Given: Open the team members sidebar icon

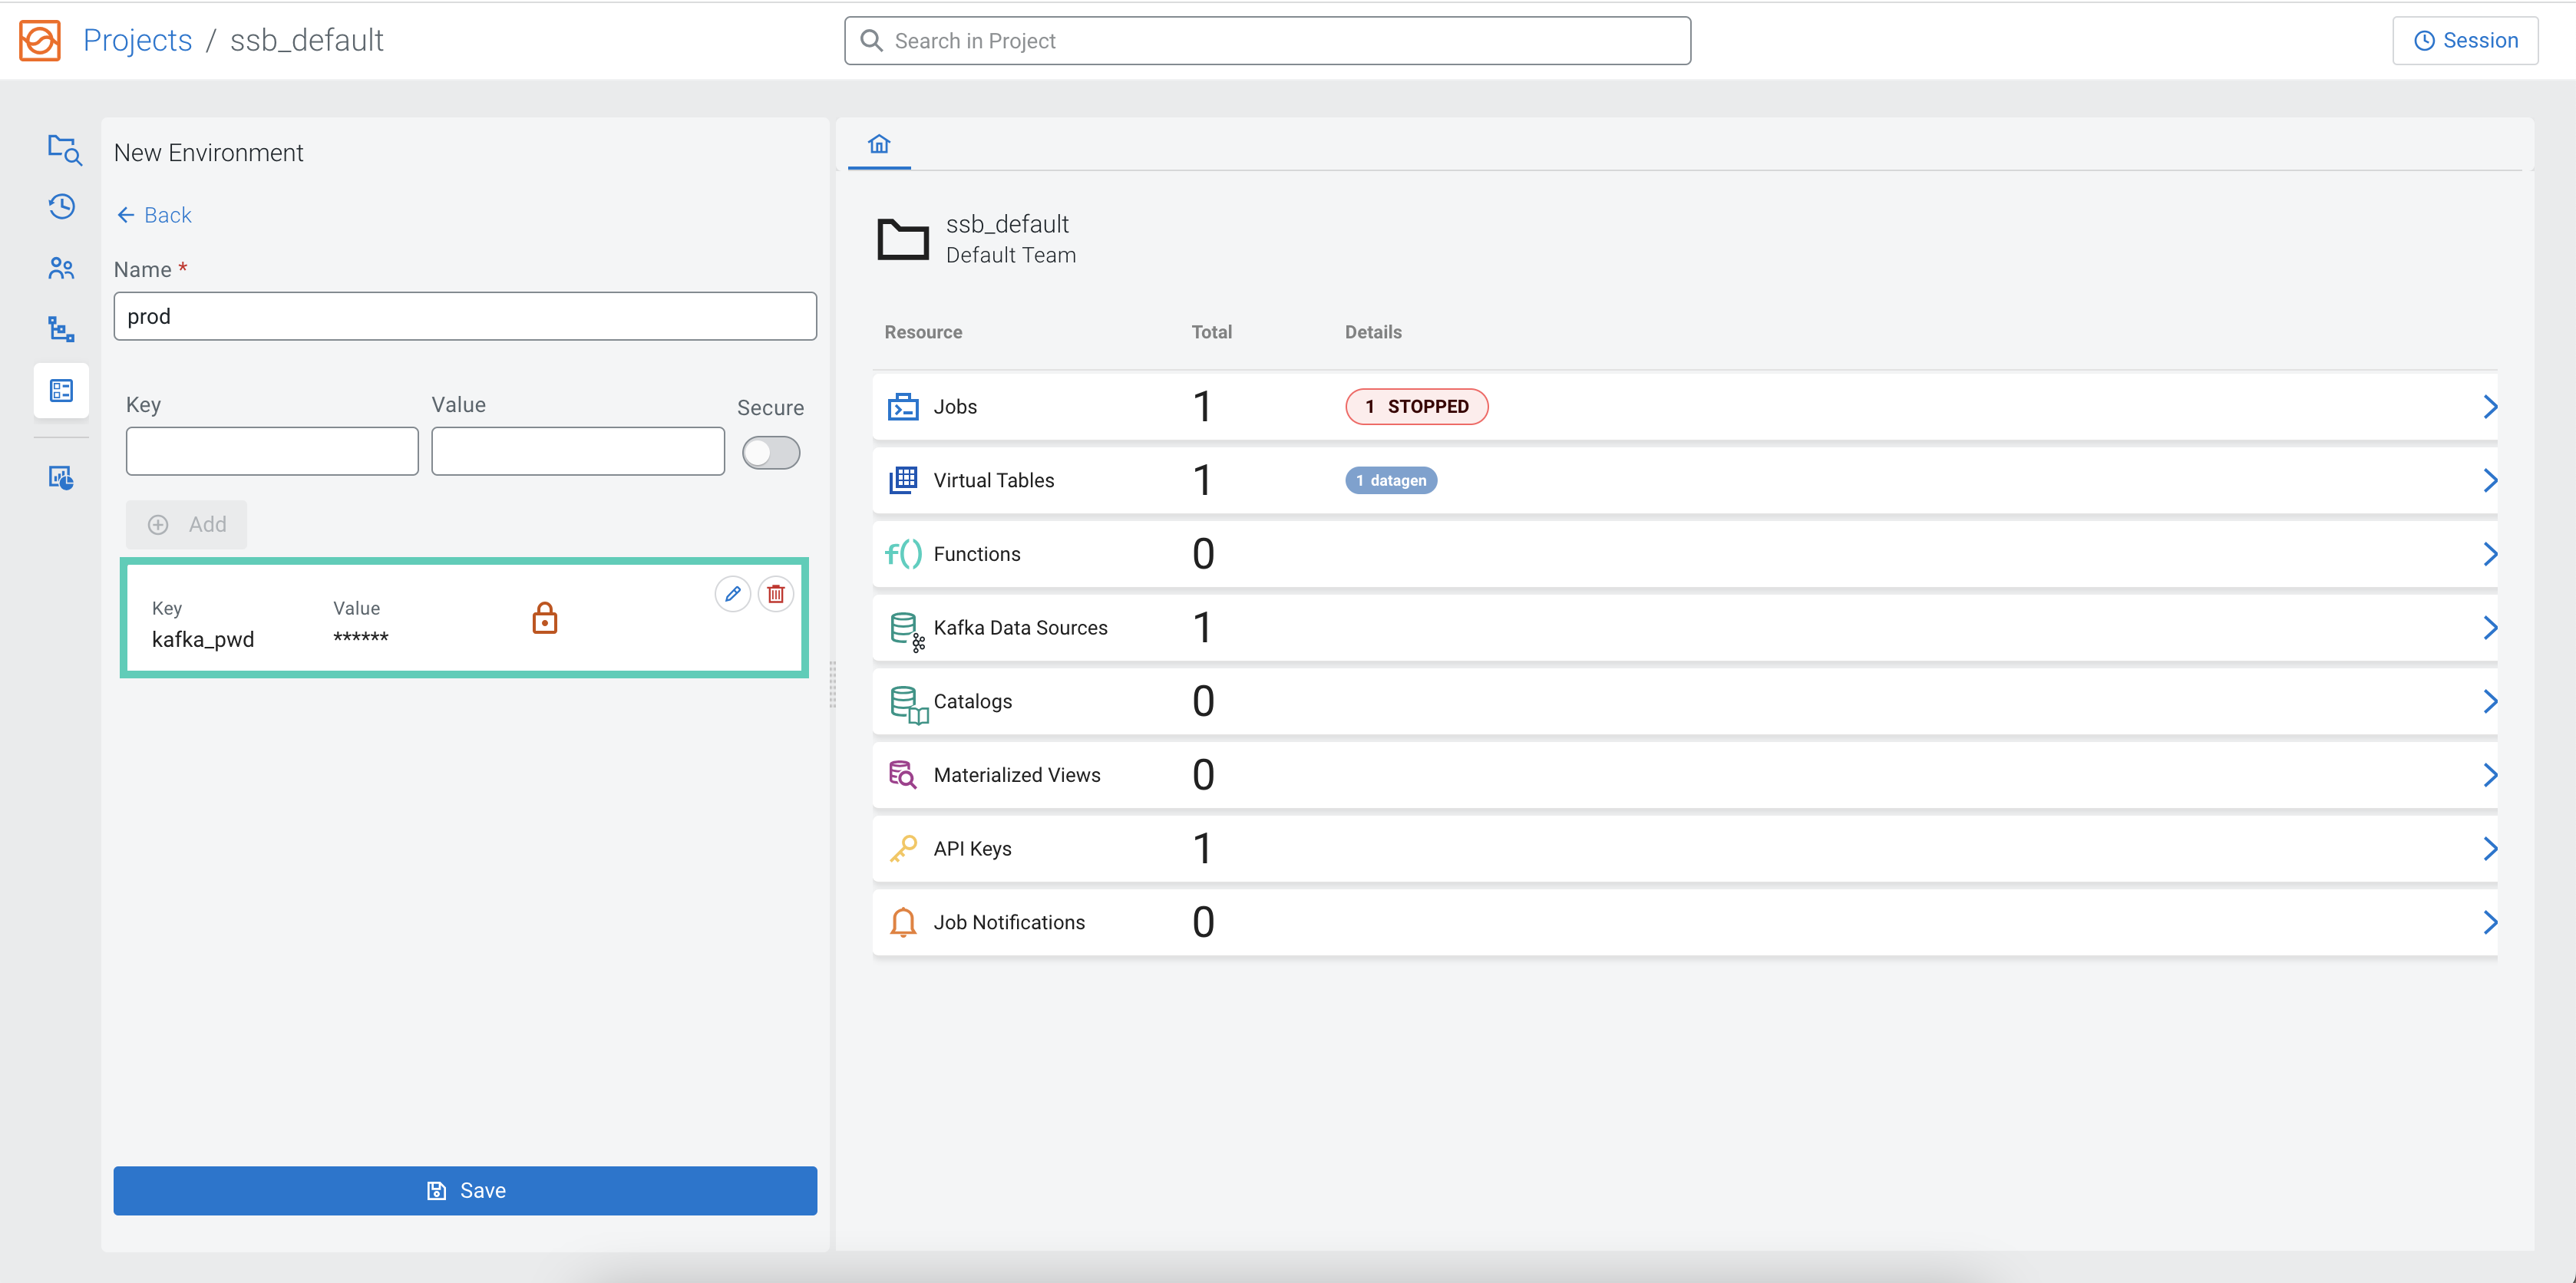Looking at the screenshot, I should 62,268.
